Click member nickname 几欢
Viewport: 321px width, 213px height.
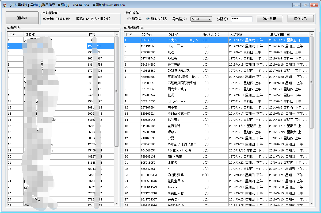click(171, 52)
